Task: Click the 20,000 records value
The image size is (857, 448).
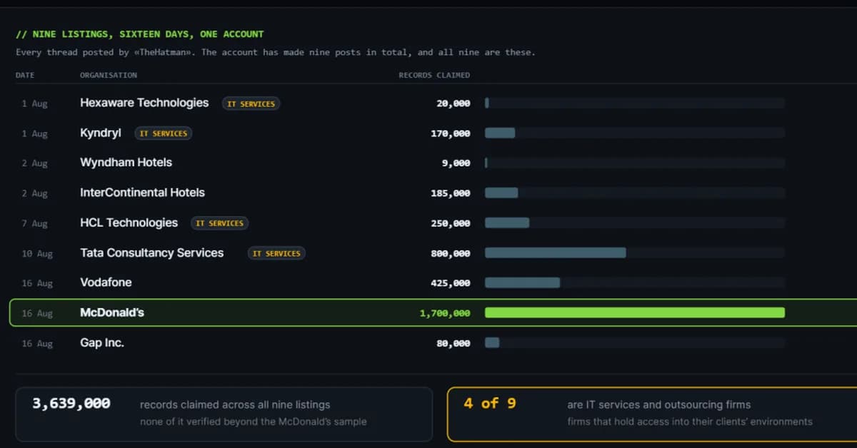Action: click(453, 103)
